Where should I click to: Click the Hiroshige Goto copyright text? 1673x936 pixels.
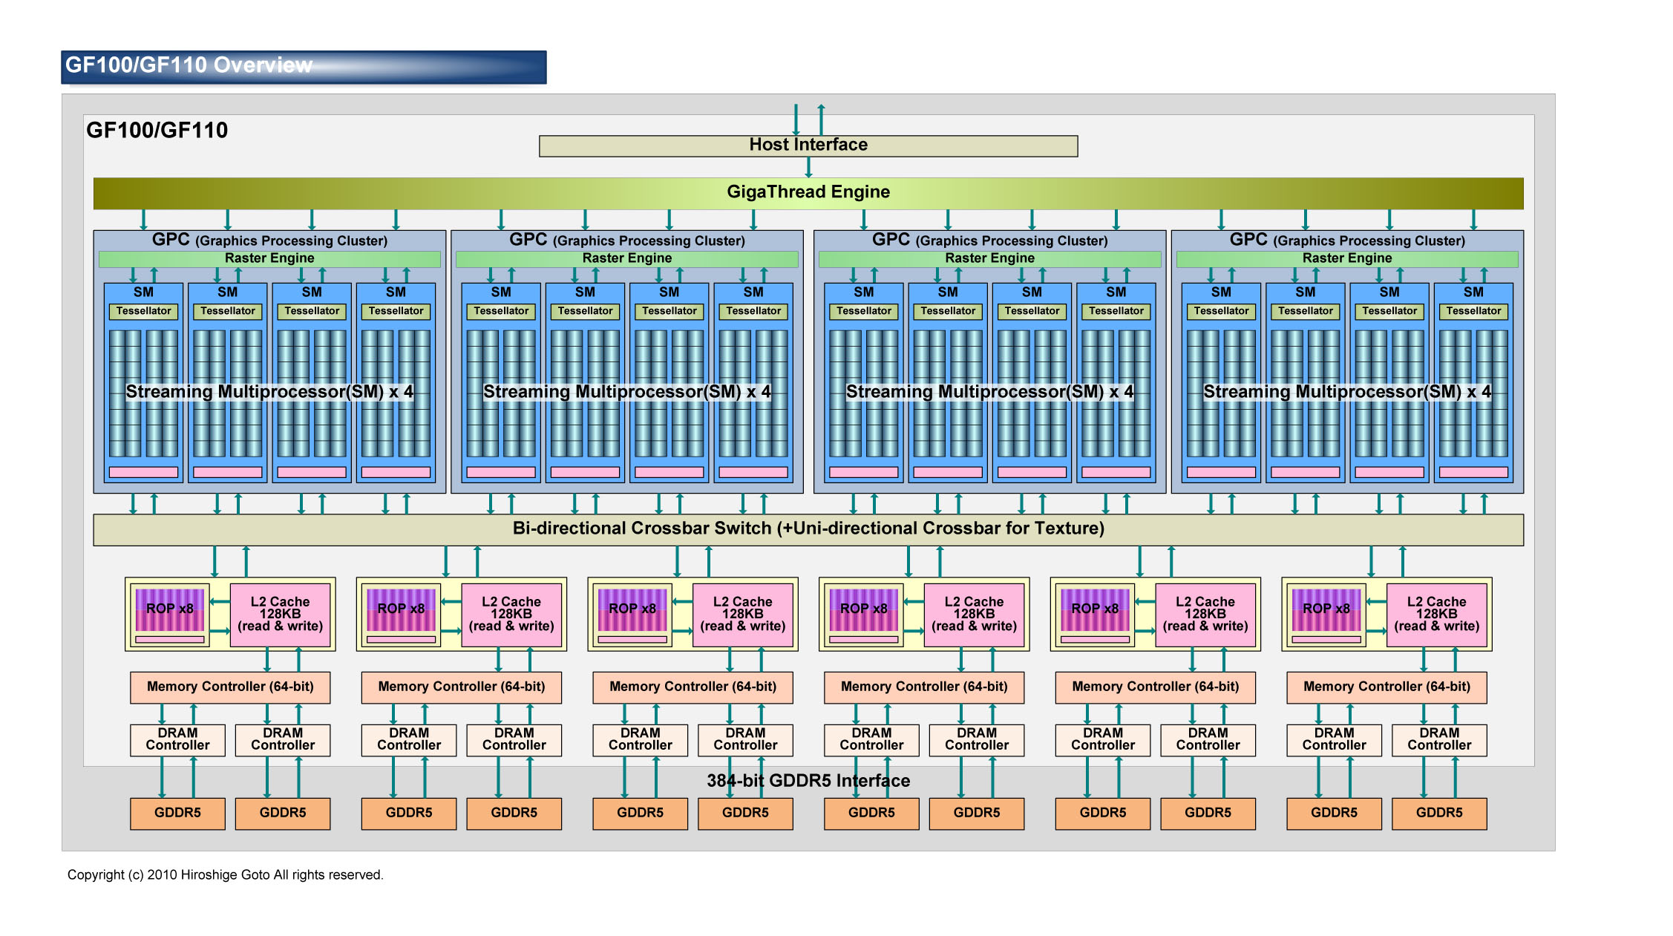(x=225, y=874)
